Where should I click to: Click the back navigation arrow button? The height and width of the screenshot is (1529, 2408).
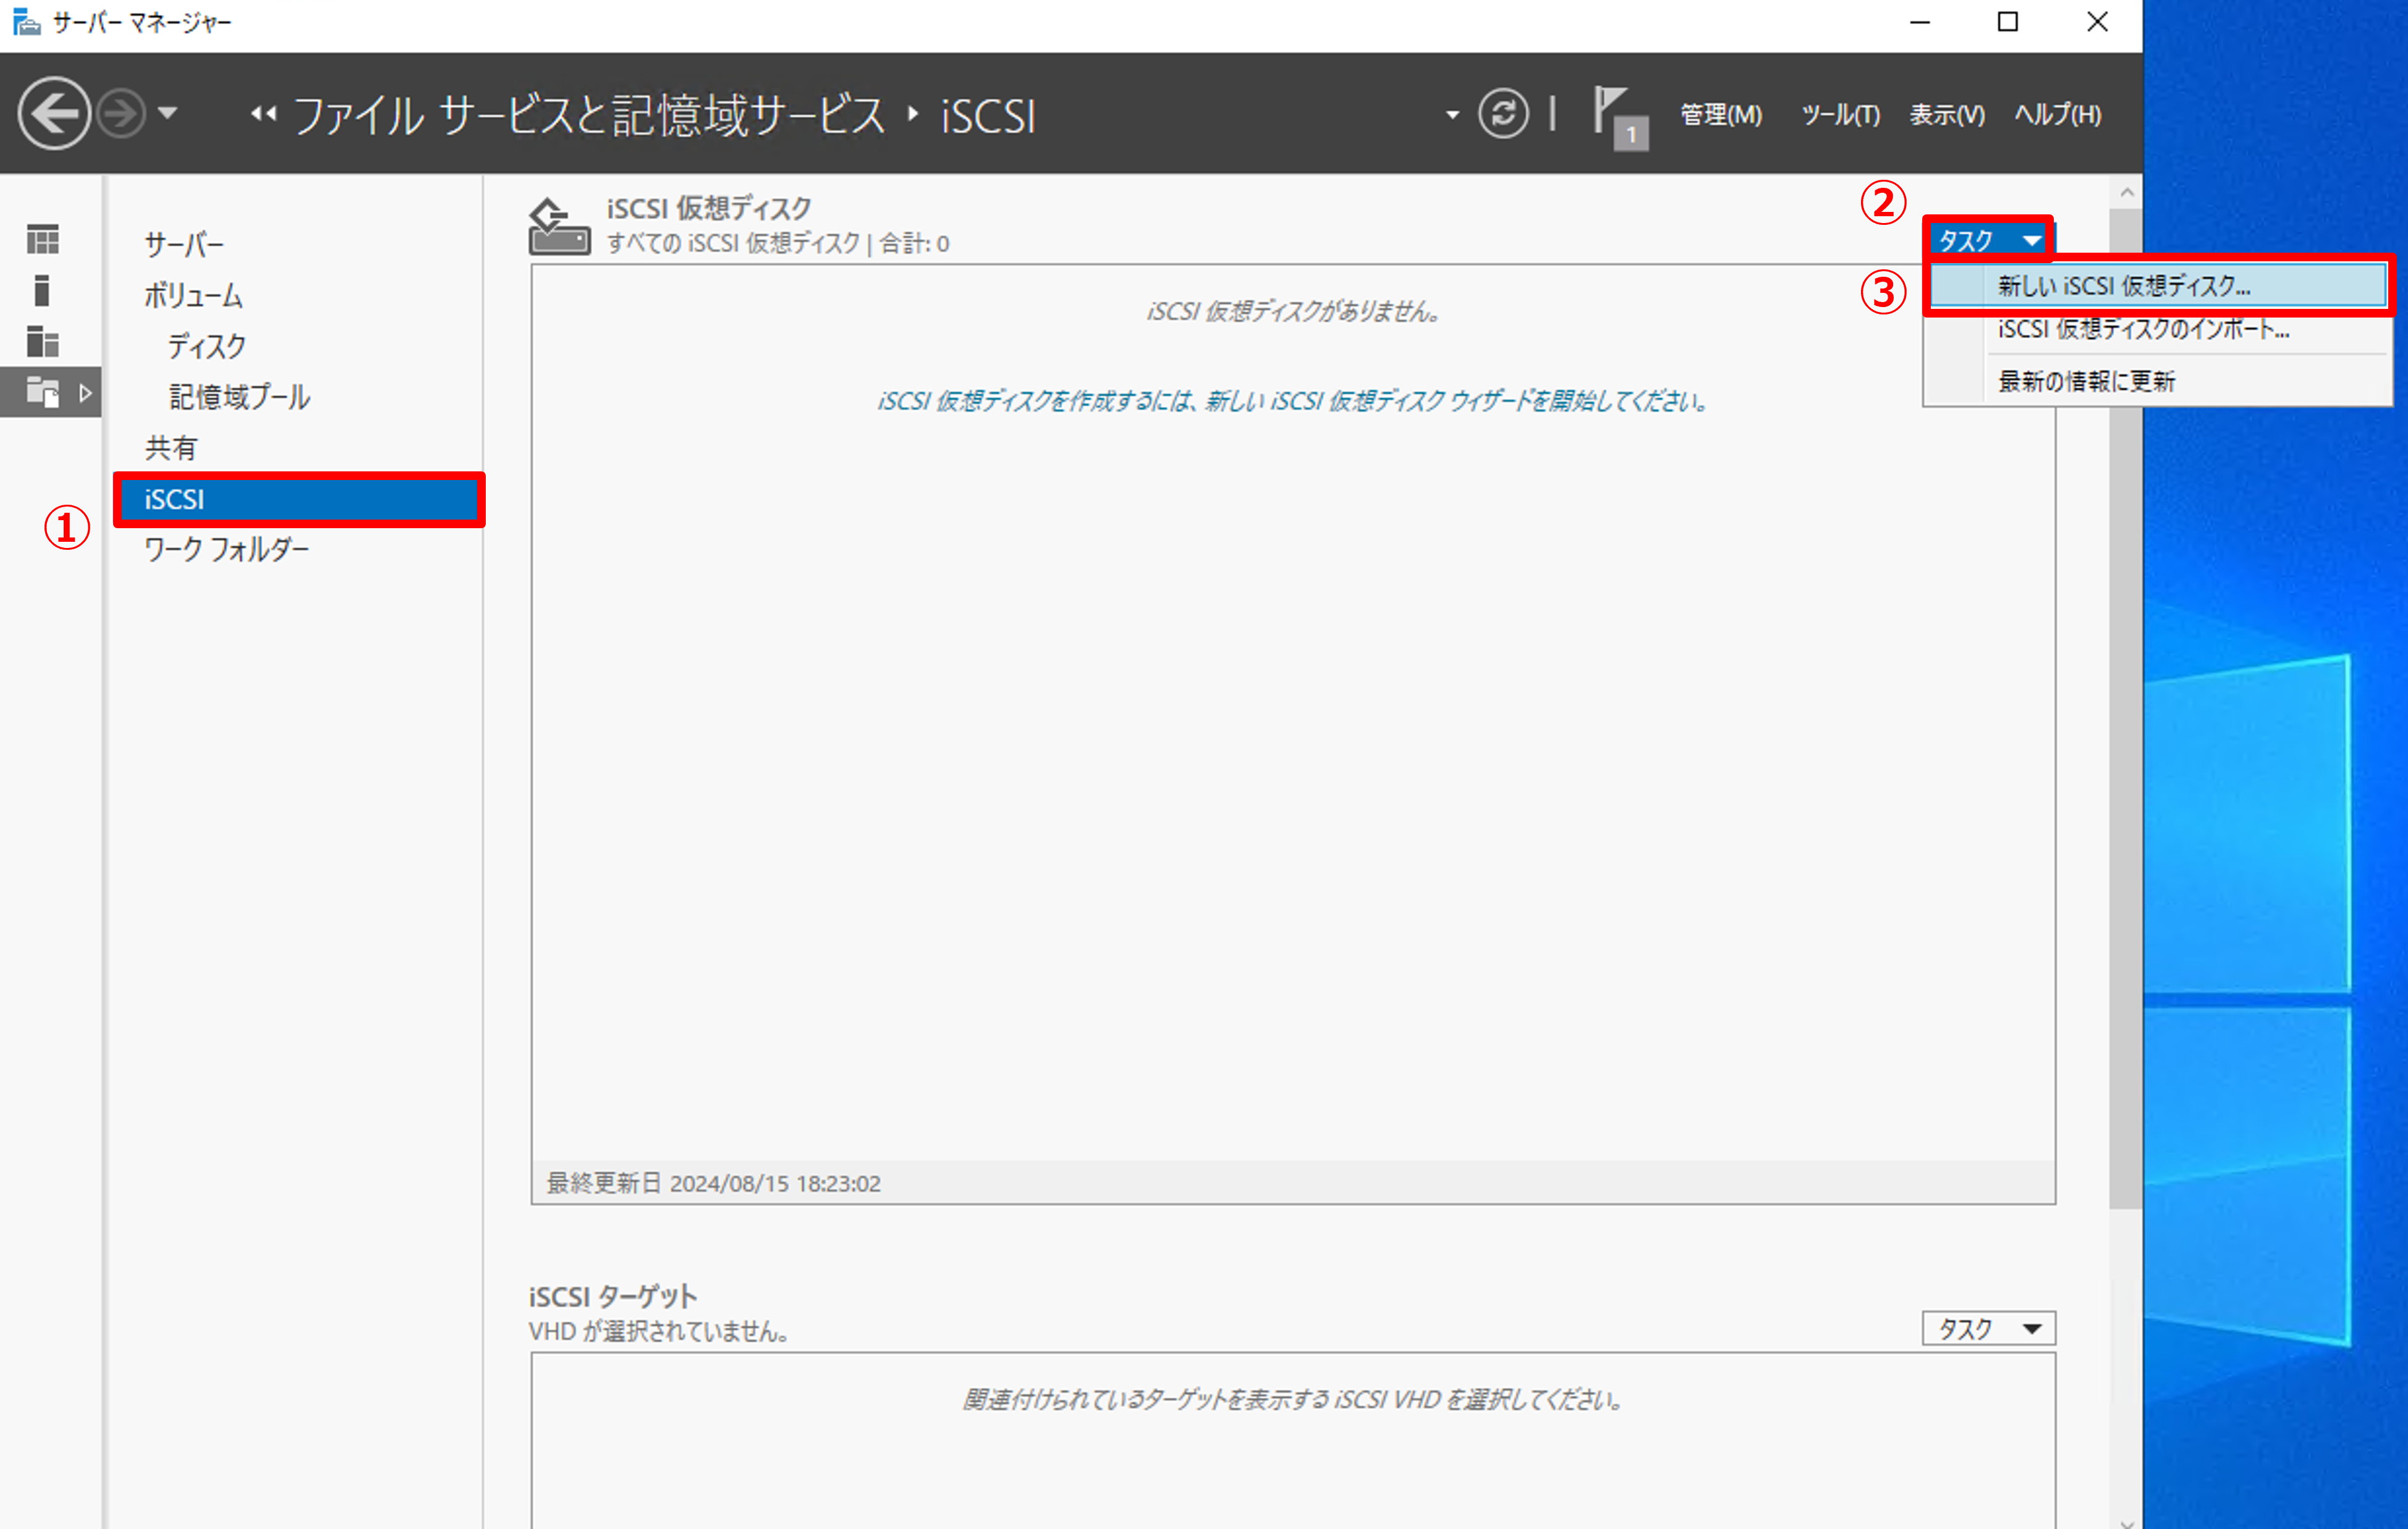coord(54,114)
